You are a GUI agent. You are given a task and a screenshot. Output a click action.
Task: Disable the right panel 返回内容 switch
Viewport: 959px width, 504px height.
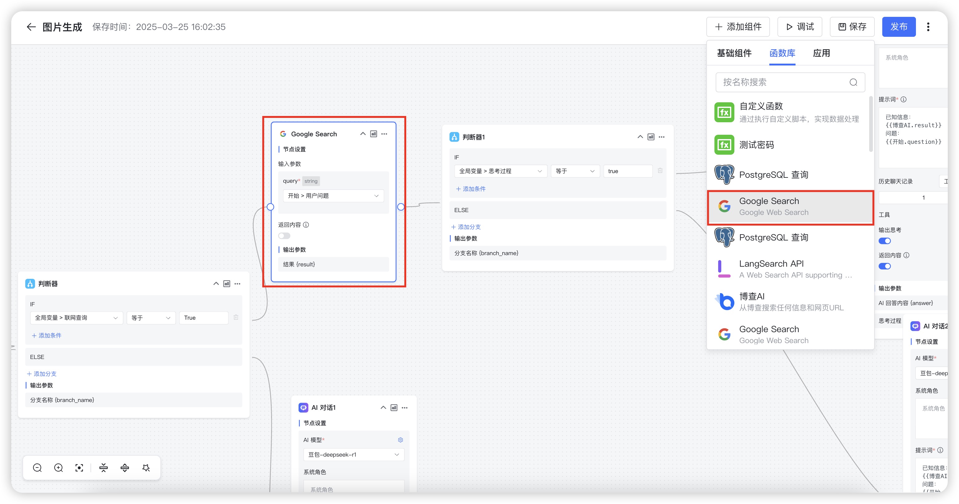coord(884,267)
